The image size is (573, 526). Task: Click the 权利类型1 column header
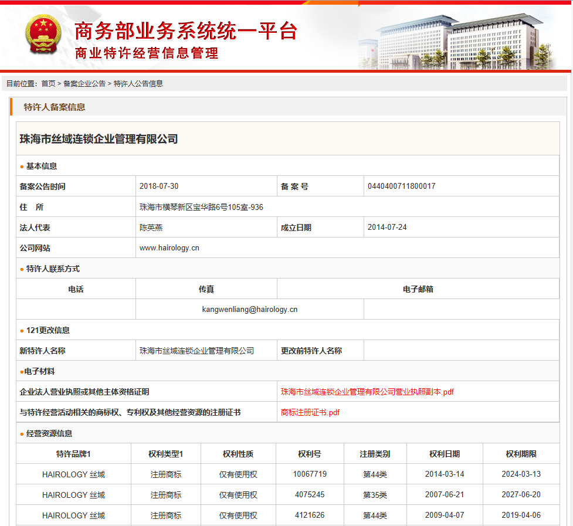(x=166, y=454)
